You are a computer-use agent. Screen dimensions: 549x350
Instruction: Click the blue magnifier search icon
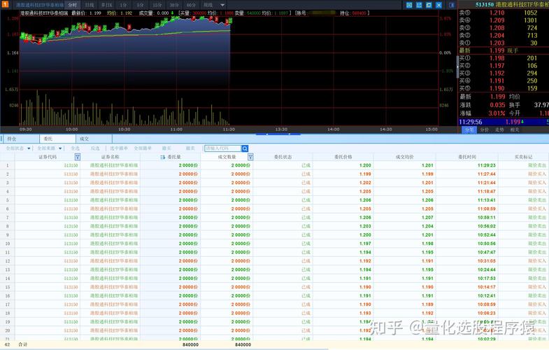[x=245, y=148]
